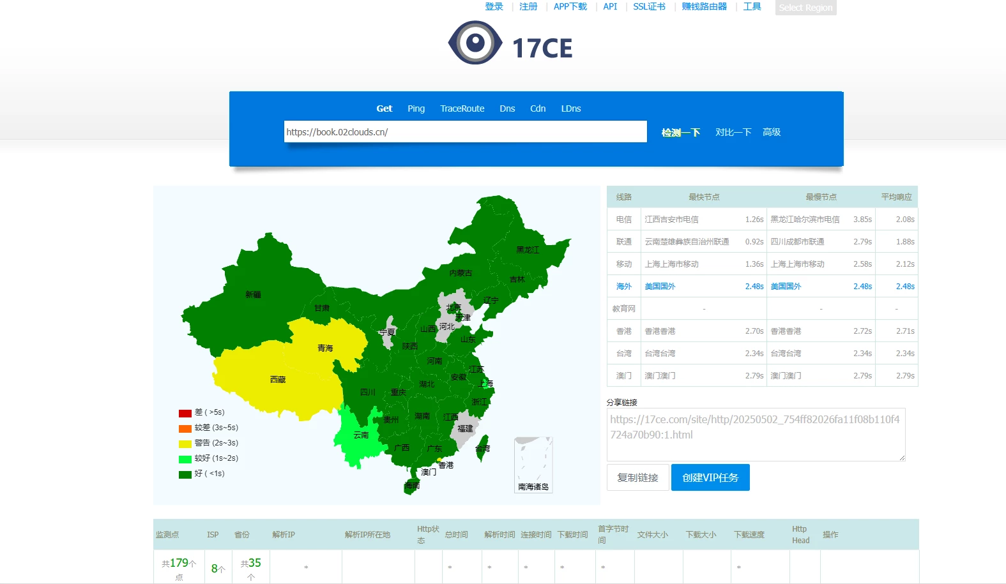Click the 17CE eye logo
Screen dimensions: 1006x584
pyautogui.click(x=475, y=43)
